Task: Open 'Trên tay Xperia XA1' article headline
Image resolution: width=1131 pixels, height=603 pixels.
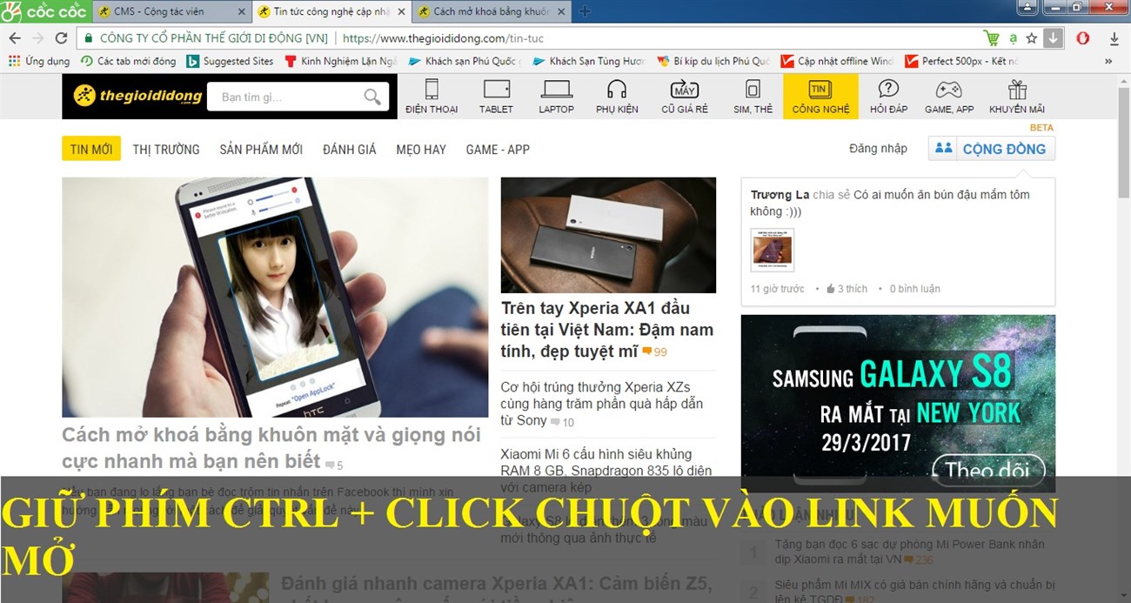Action: [607, 330]
